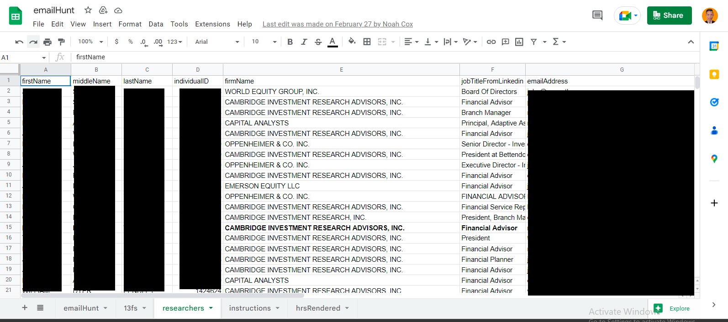Open the File menu
This screenshot has height=322, width=728.
click(39, 24)
